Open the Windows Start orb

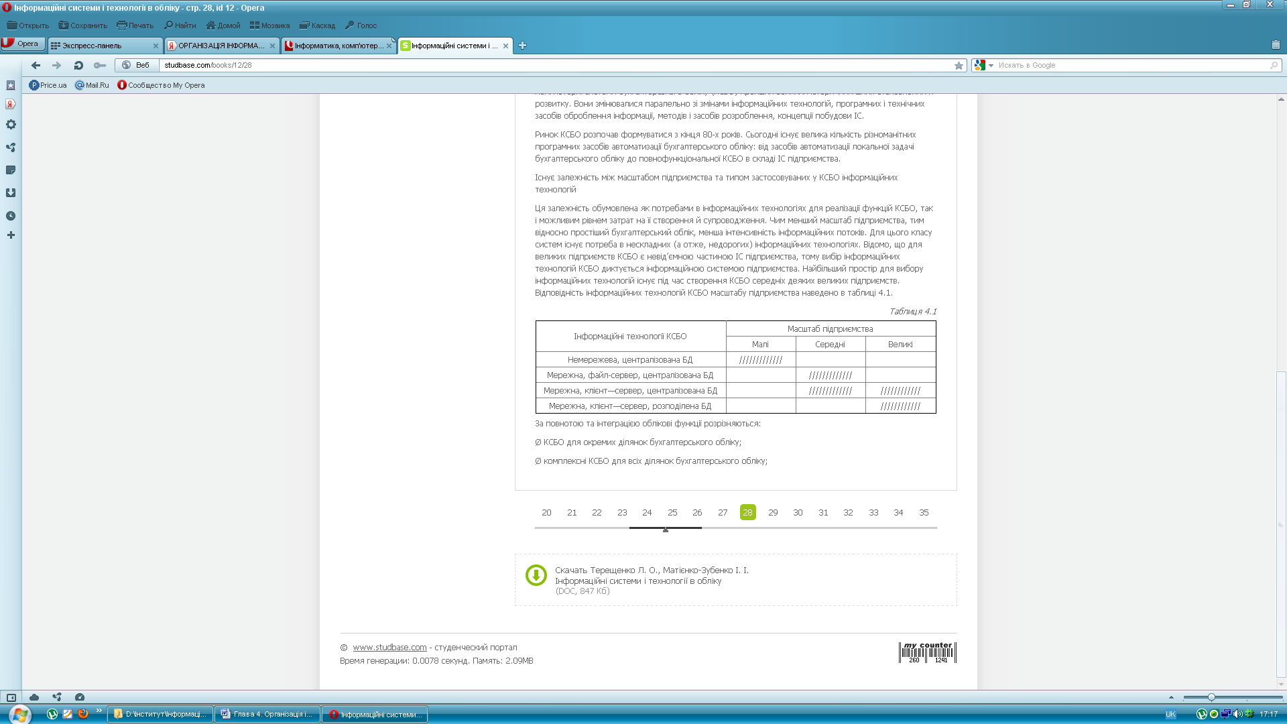click(x=19, y=714)
